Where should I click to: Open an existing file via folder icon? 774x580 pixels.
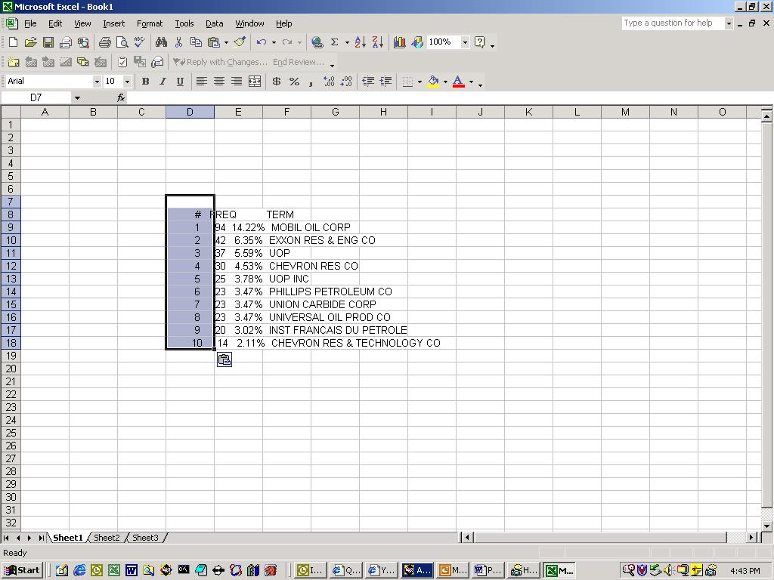tap(30, 42)
